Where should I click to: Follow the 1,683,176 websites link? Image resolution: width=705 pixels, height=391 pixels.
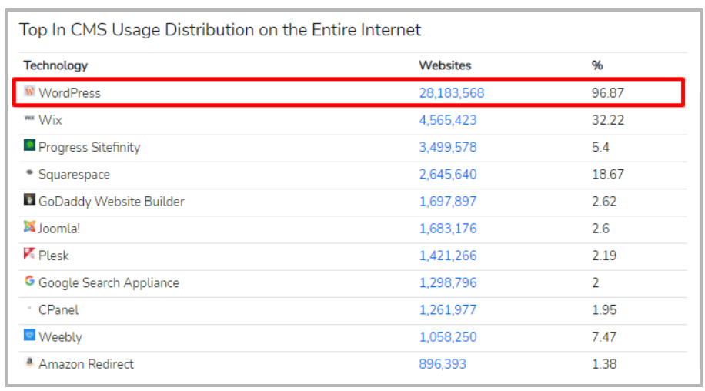point(448,229)
